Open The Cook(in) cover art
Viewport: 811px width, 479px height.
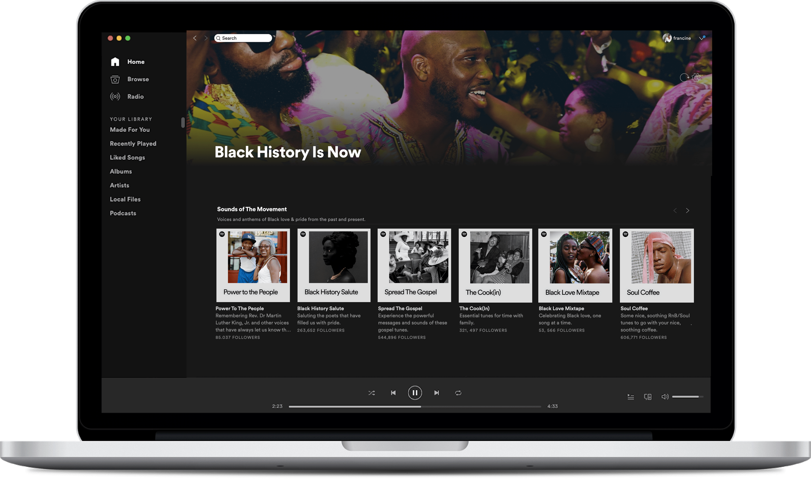pos(495,265)
